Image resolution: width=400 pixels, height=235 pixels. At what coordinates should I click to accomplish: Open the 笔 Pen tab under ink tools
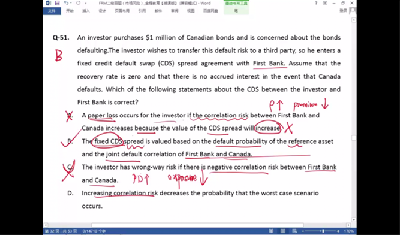tap(236, 11)
